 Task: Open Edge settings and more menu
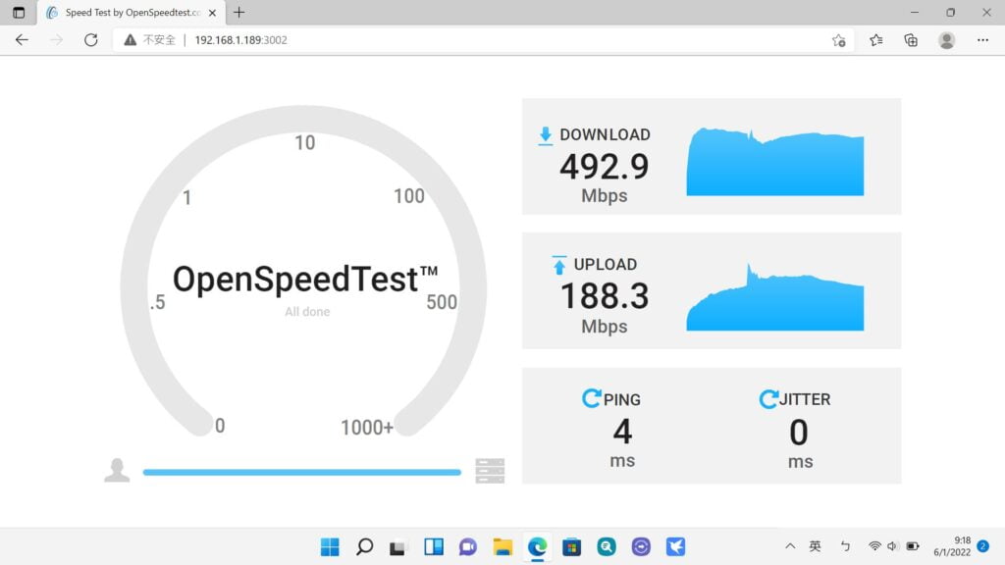pos(982,40)
